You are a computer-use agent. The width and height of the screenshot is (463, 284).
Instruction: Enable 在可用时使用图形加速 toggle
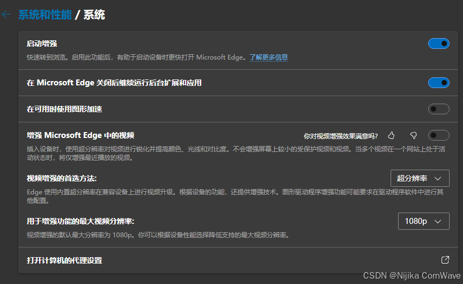[439, 109]
